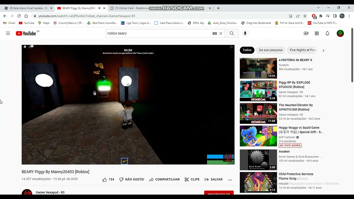The height and width of the screenshot is (199, 354).
Task: Open Piggy RP By !EXPLODE STUDIOS thumbnail
Action: pos(258,91)
